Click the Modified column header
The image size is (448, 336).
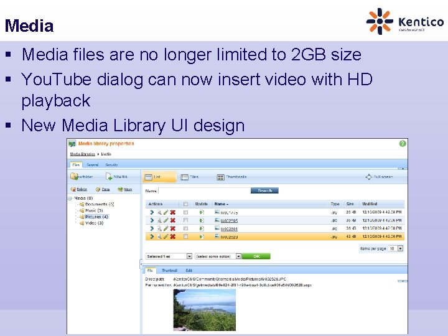(370, 204)
